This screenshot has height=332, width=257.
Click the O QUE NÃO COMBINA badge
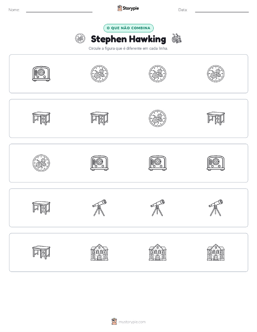point(128,28)
